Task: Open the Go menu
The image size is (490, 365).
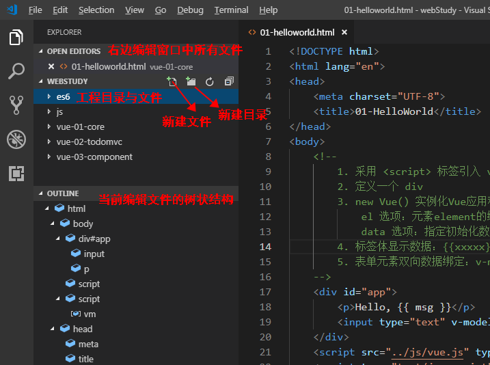Action: [161, 10]
